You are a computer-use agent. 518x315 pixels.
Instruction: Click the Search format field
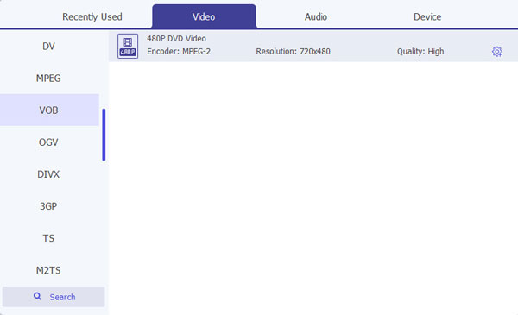[x=54, y=297]
